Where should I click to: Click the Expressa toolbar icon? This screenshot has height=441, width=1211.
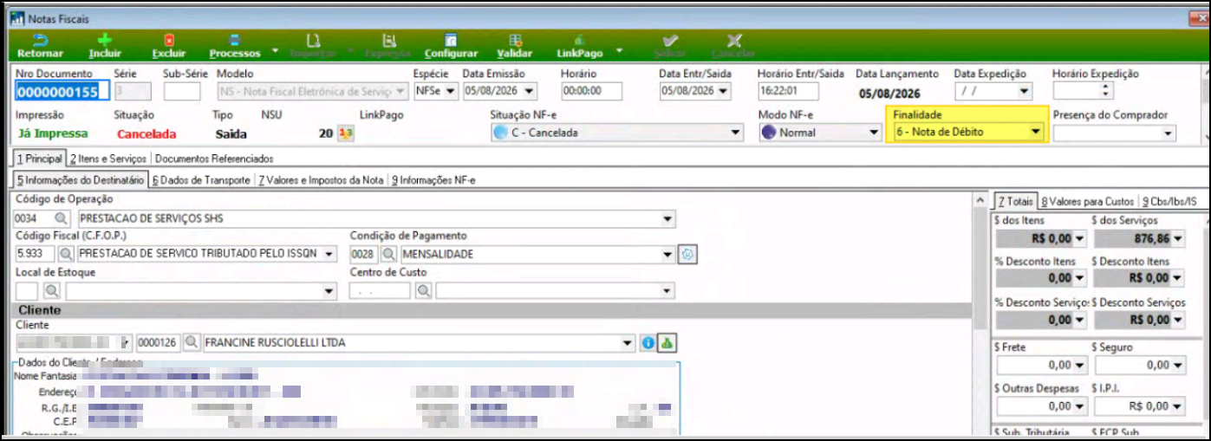click(x=388, y=40)
